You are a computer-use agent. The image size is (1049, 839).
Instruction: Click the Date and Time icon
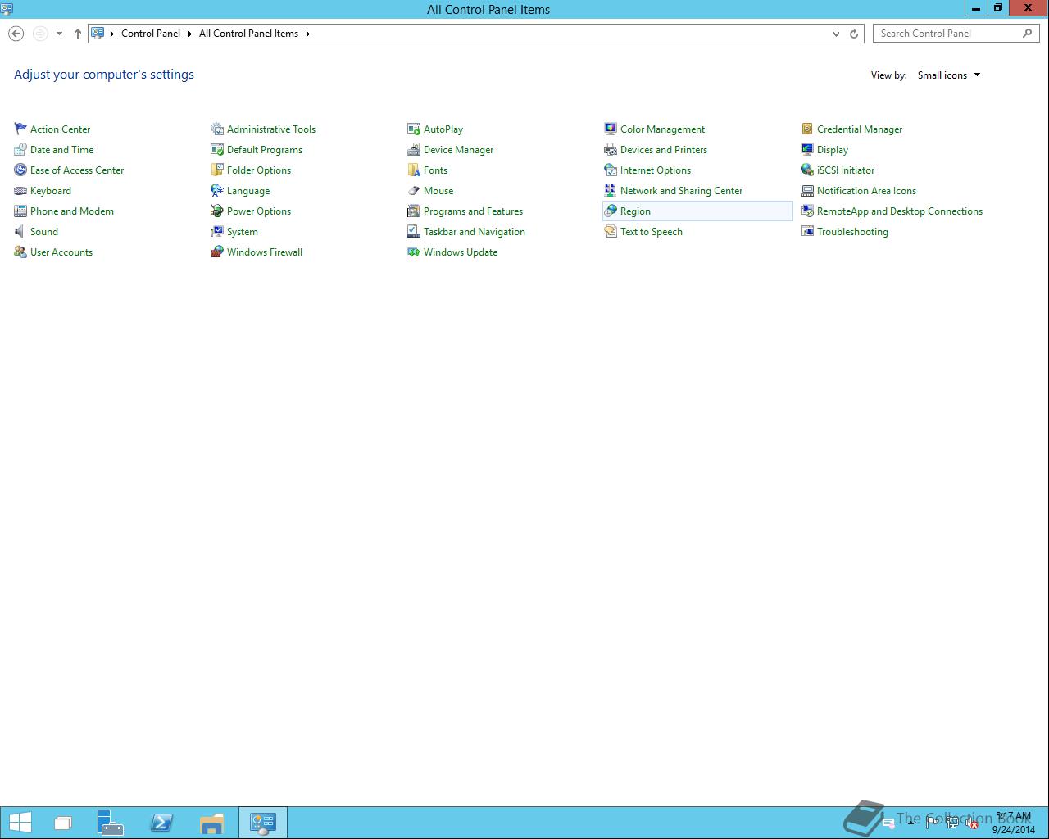point(20,149)
